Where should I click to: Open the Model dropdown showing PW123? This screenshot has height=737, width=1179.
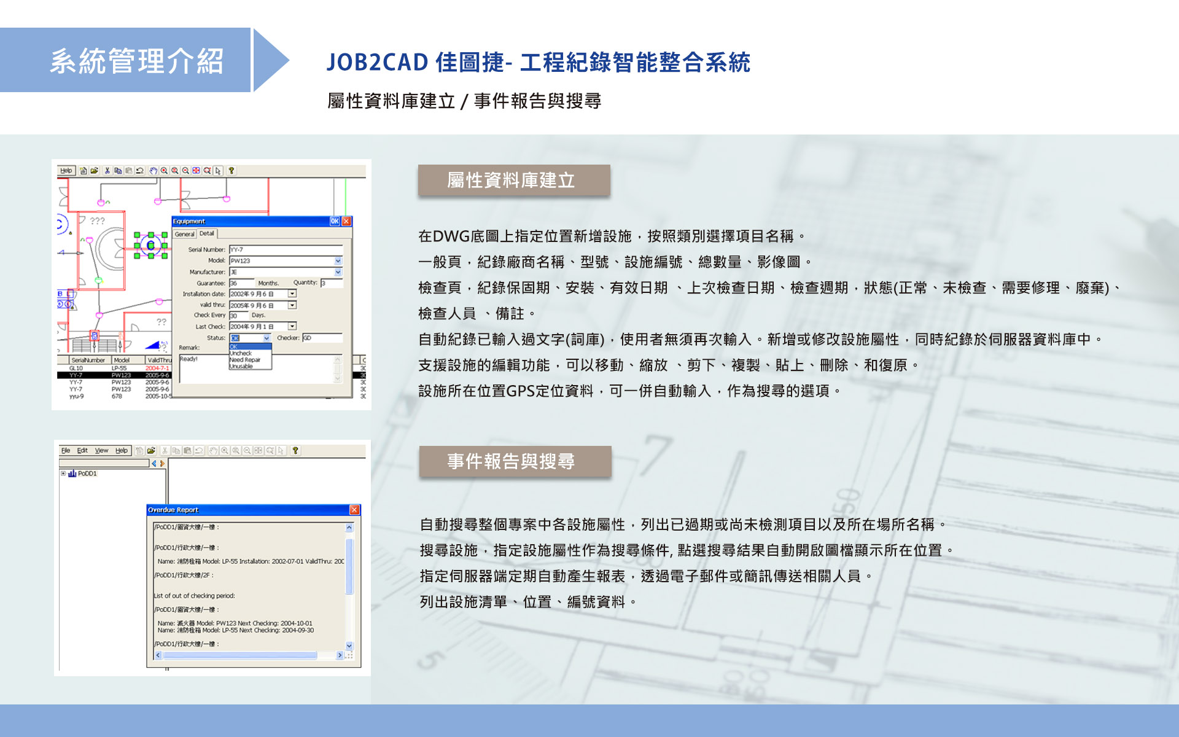(x=338, y=260)
